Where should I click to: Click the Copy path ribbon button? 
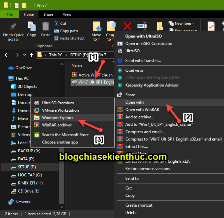coord(66,31)
